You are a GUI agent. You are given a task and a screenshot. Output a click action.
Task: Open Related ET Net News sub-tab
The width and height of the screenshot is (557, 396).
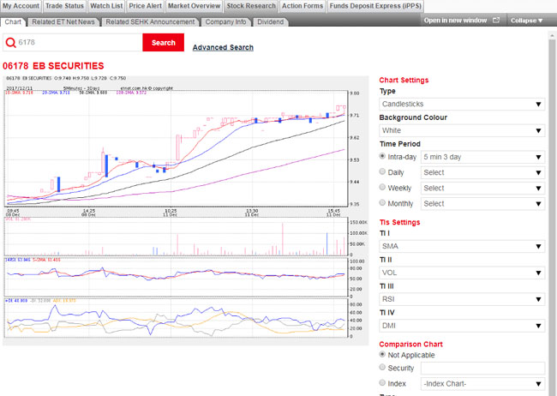tap(63, 22)
